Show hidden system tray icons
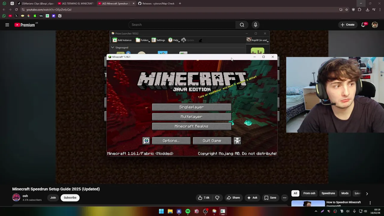 point(316,211)
